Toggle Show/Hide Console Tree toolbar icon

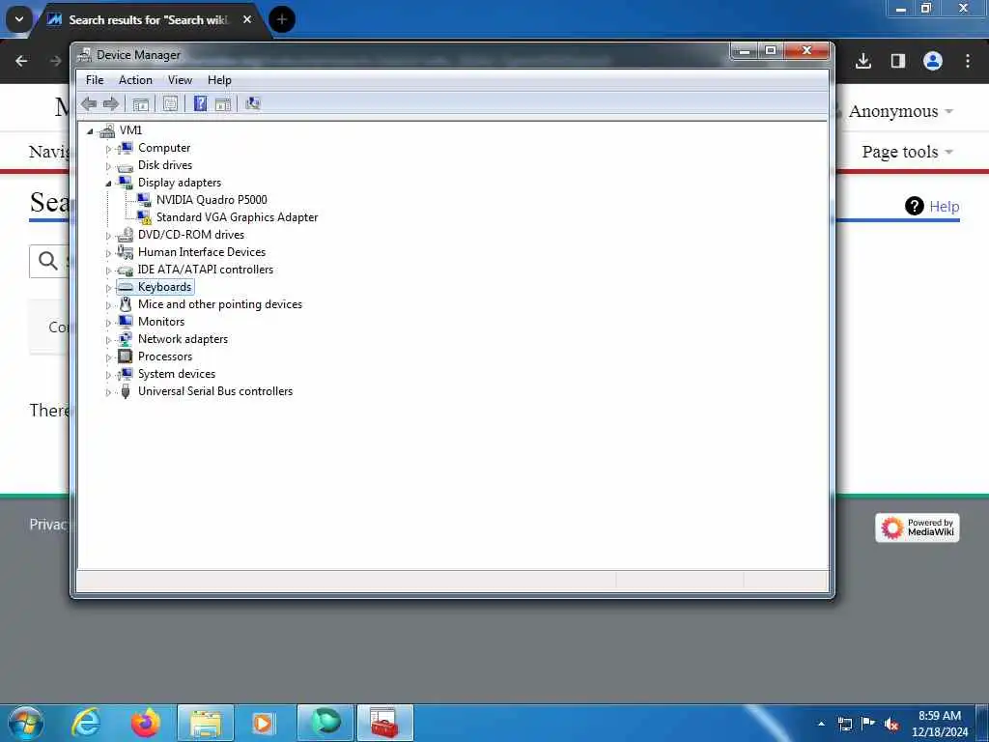141,104
